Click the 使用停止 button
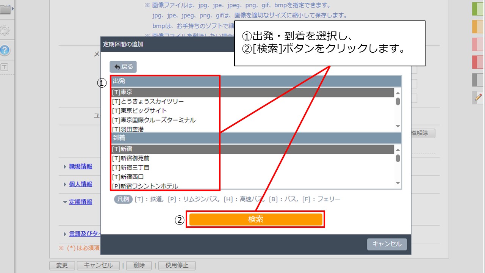This screenshot has width=485, height=273. [x=177, y=265]
